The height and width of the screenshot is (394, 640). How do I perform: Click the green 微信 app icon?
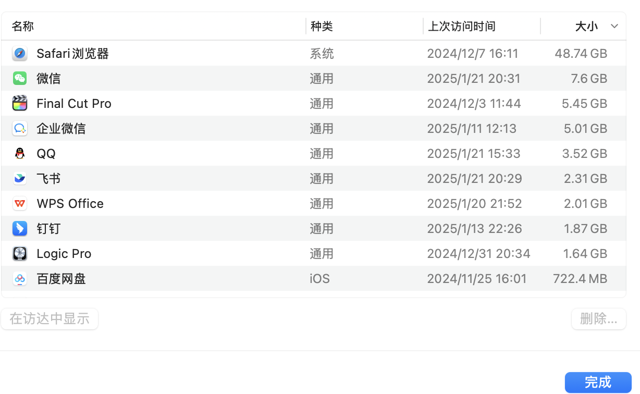tap(20, 79)
